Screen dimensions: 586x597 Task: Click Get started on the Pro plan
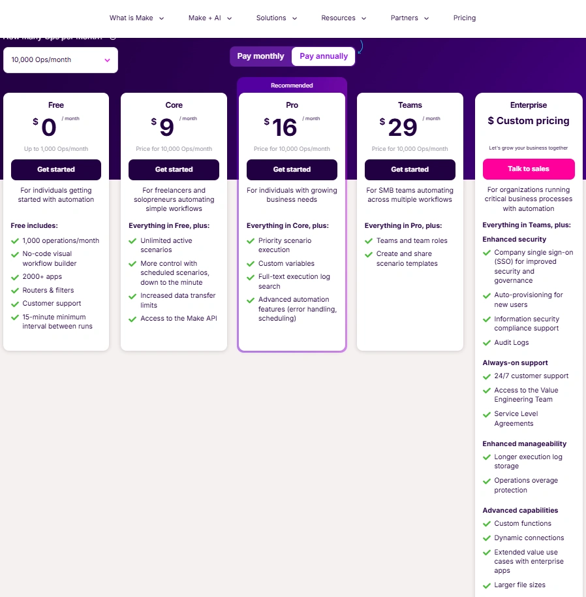coord(292,169)
